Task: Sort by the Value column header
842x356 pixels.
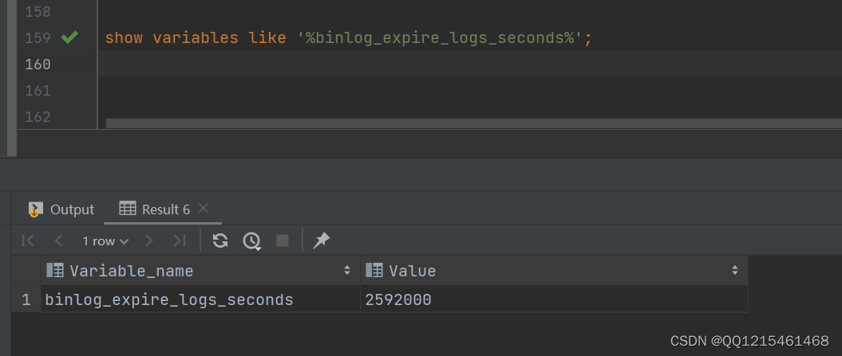Action: click(x=554, y=271)
